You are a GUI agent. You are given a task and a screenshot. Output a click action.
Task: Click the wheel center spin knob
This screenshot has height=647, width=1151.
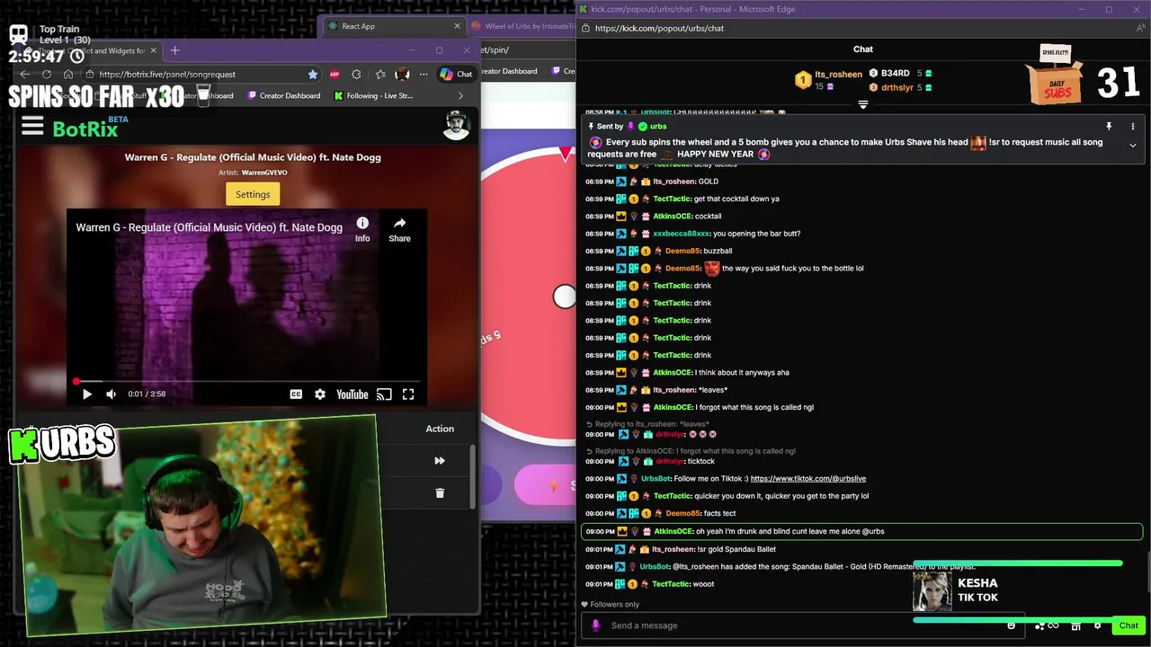pos(564,297)
